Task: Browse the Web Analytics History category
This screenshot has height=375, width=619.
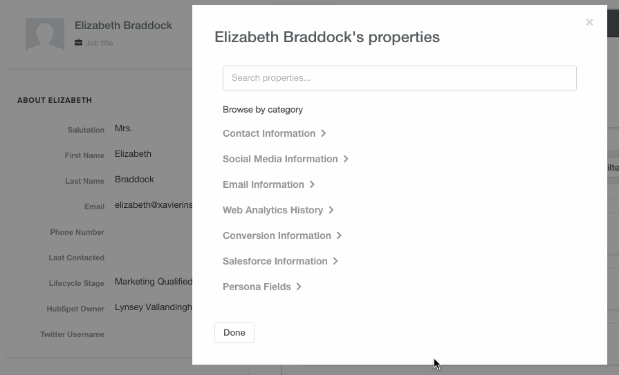Action: (272, 210)
